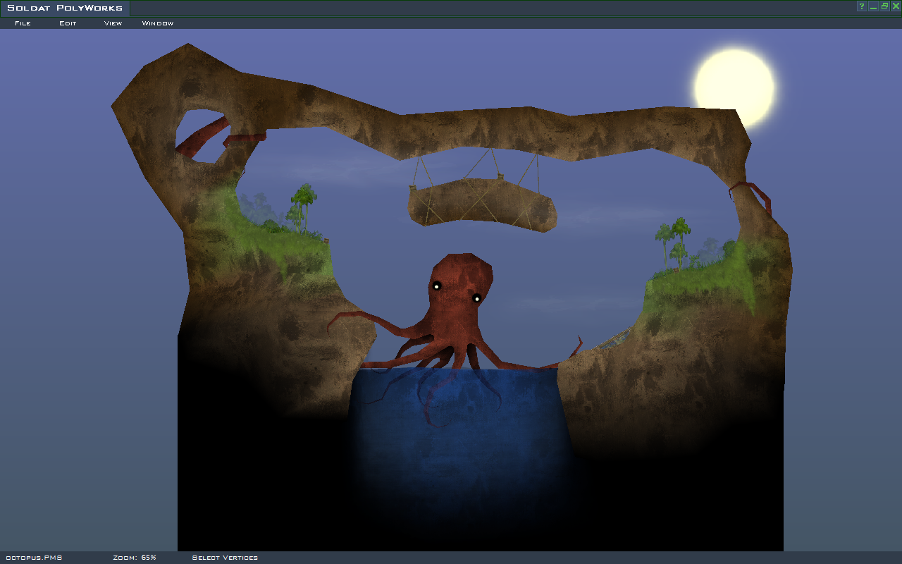
Task: Click the green question mark help icon
Action: point(861,6)
